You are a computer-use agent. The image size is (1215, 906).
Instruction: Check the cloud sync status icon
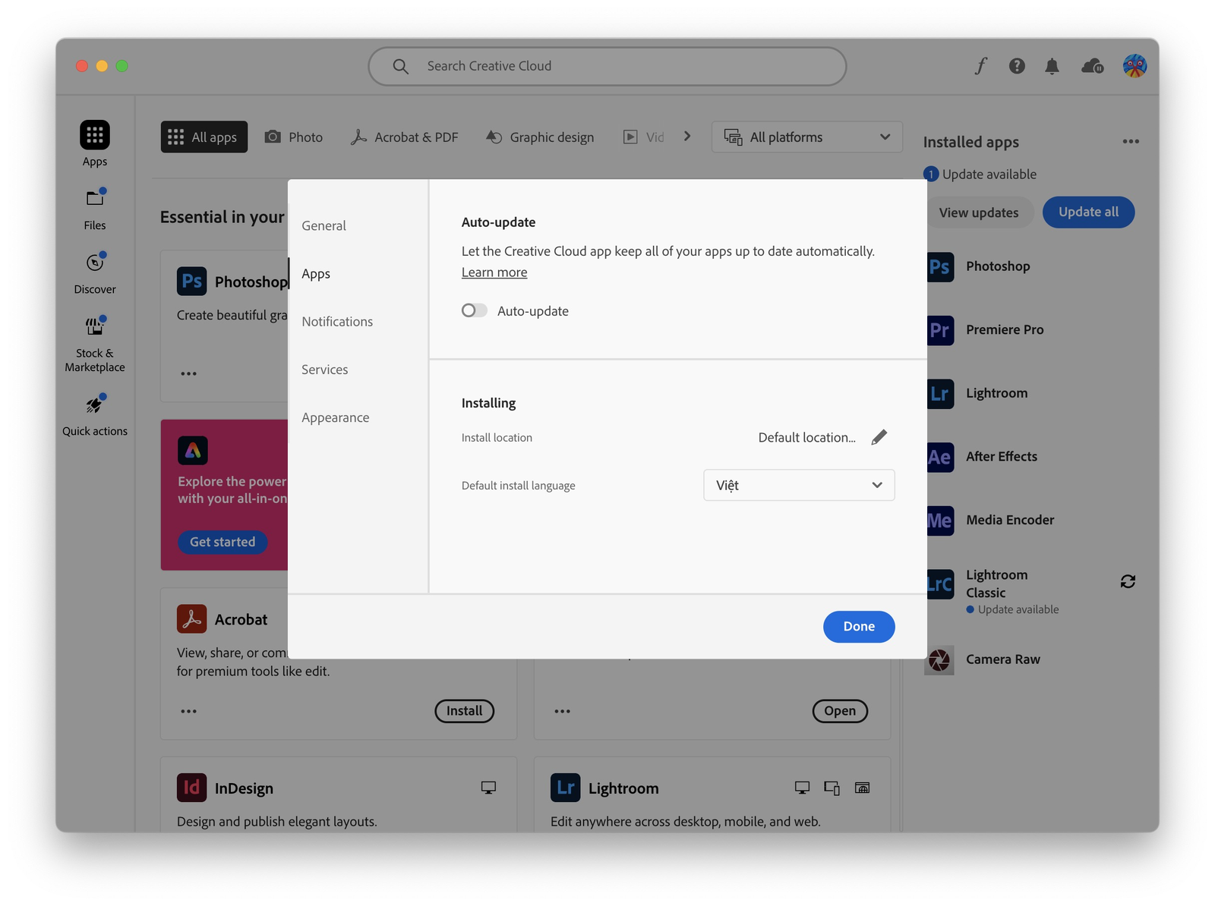(1092, 66)
